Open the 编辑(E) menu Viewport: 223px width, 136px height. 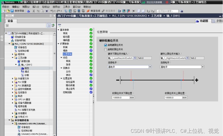click(16, 7)
